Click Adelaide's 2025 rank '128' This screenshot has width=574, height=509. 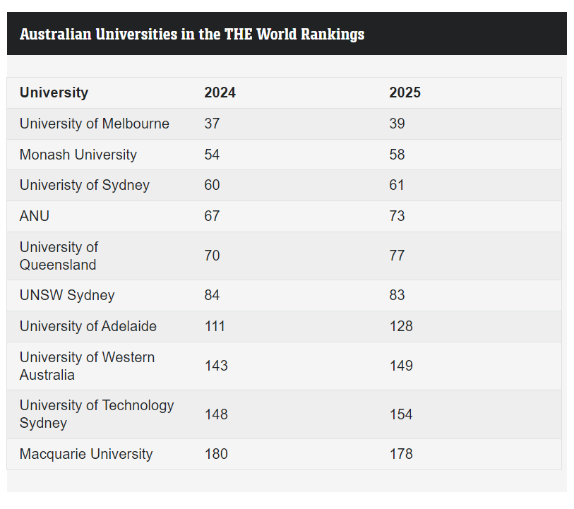pyautogui.click(x=401, y=326)
